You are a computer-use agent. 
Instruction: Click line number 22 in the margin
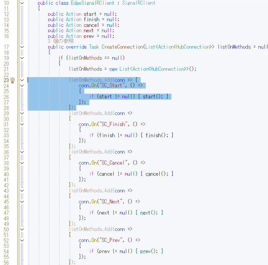(6, 75)
